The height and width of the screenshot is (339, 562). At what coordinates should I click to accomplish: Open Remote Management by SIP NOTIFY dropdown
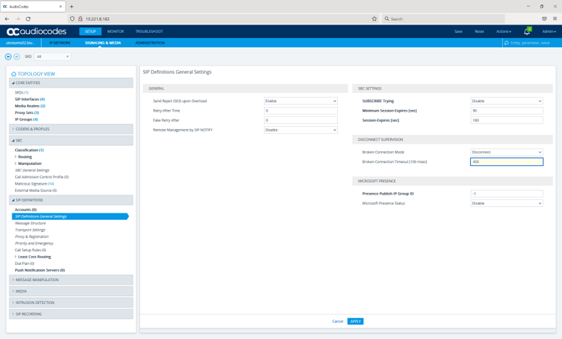click(x=301, y=130)
